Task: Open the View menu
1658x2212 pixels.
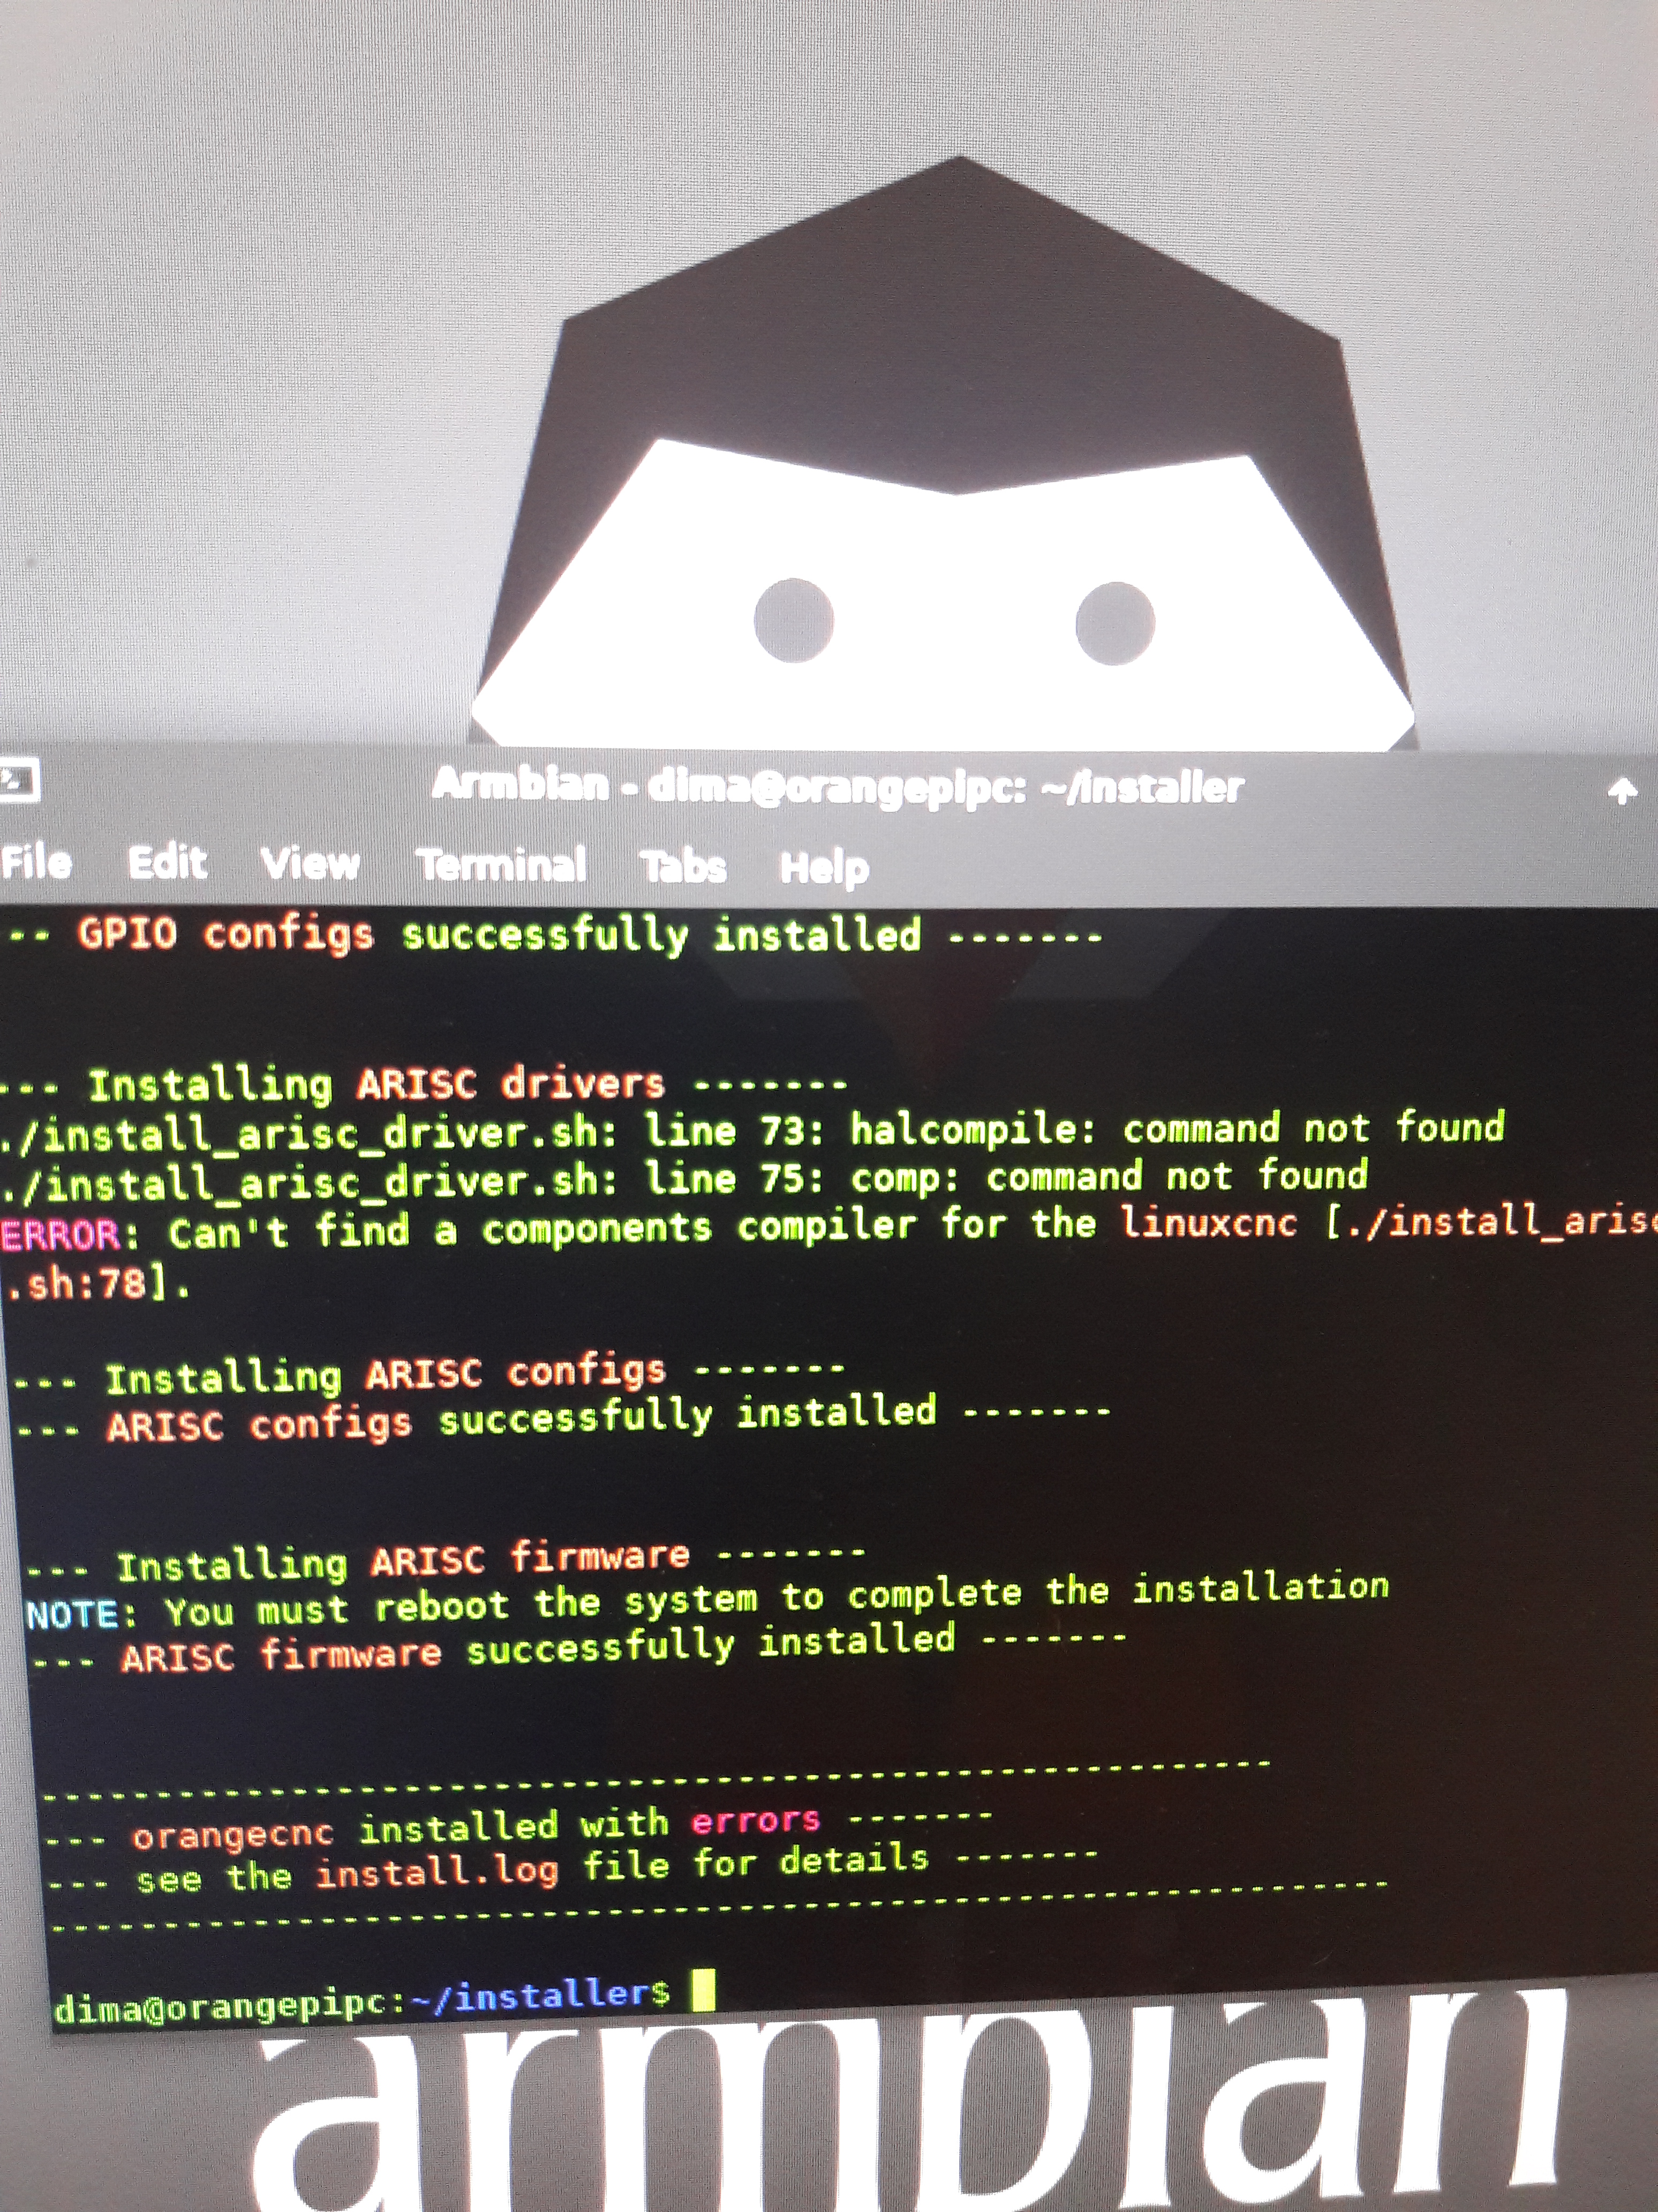Action: [x=310, y=863]
